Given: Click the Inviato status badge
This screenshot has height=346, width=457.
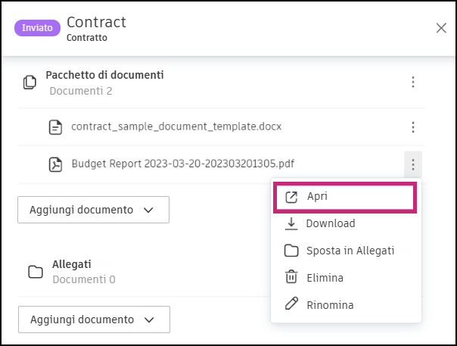Looking at the screenshot, I should click(x=37, y=28).
